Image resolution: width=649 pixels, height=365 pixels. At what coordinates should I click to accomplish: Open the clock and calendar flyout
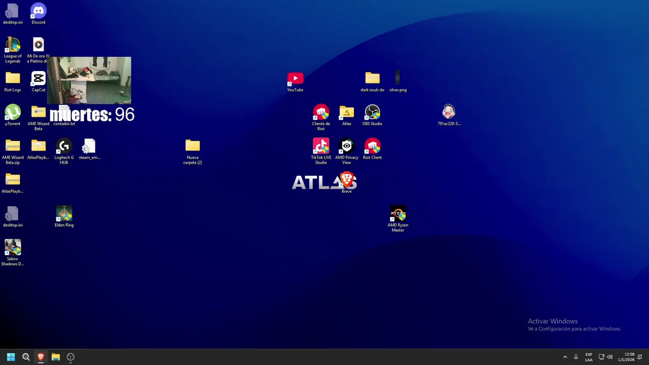coord(626,357)
